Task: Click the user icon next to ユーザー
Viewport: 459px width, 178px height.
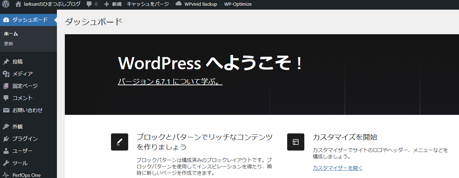Action: point(6,151)
